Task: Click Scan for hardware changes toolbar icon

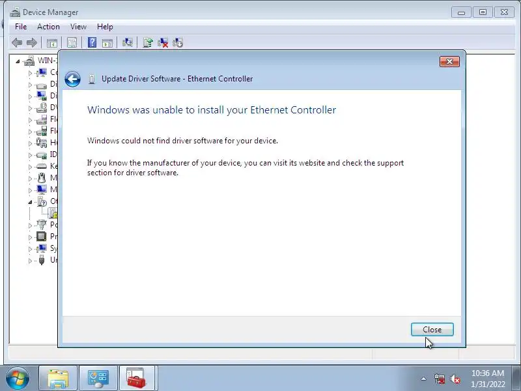Action: (128, 42)
